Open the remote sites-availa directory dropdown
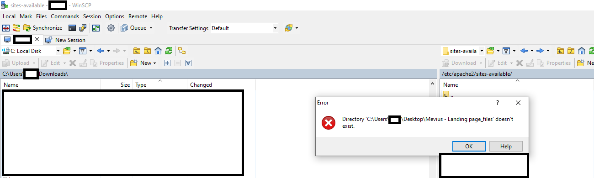 pos(482,51)
